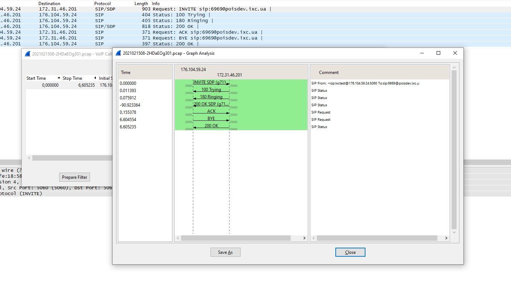Select the 180 Ringing message arrow

click(210, 97)
